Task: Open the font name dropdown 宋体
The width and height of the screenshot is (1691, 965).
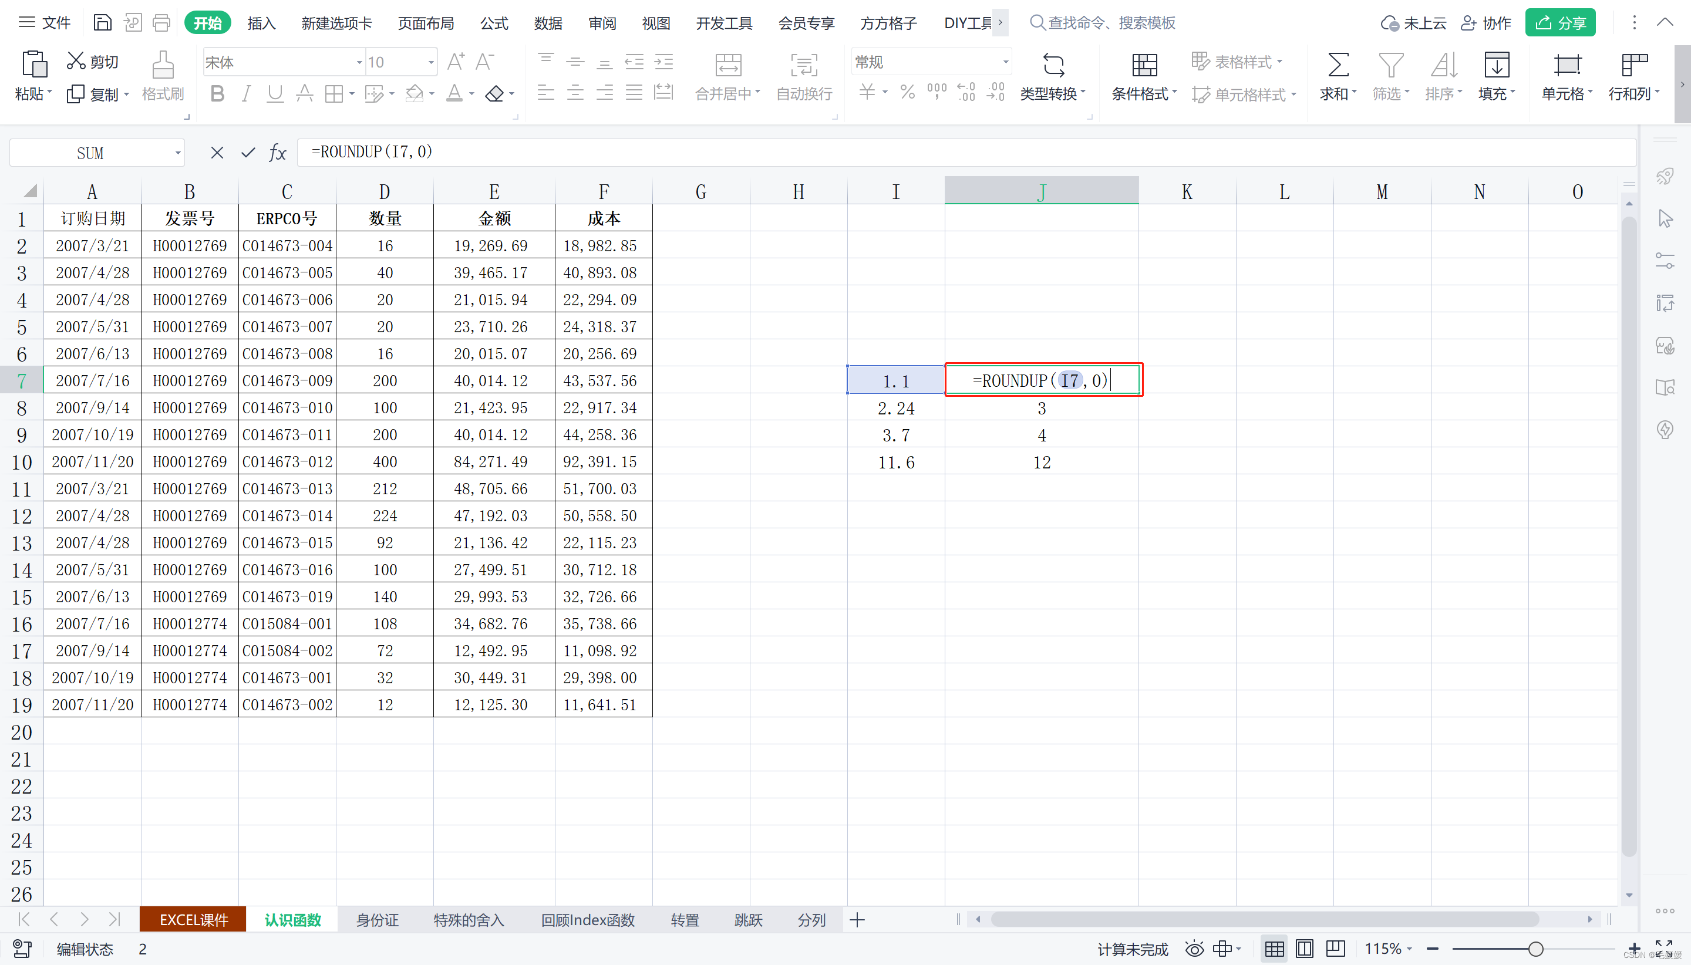Action: 359,62
